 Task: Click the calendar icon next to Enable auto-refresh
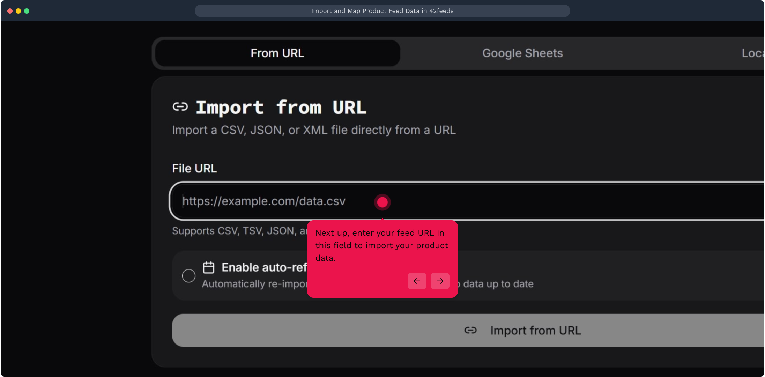point(209,267)
